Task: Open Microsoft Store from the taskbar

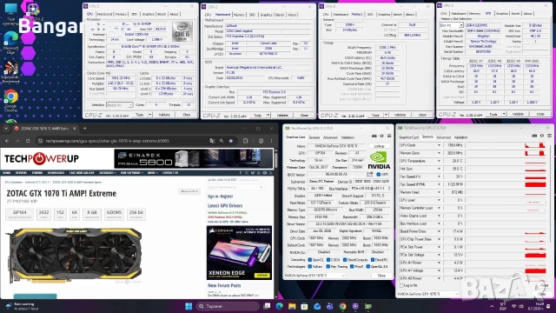Action: pyautogui.click(x=304, y=306)
